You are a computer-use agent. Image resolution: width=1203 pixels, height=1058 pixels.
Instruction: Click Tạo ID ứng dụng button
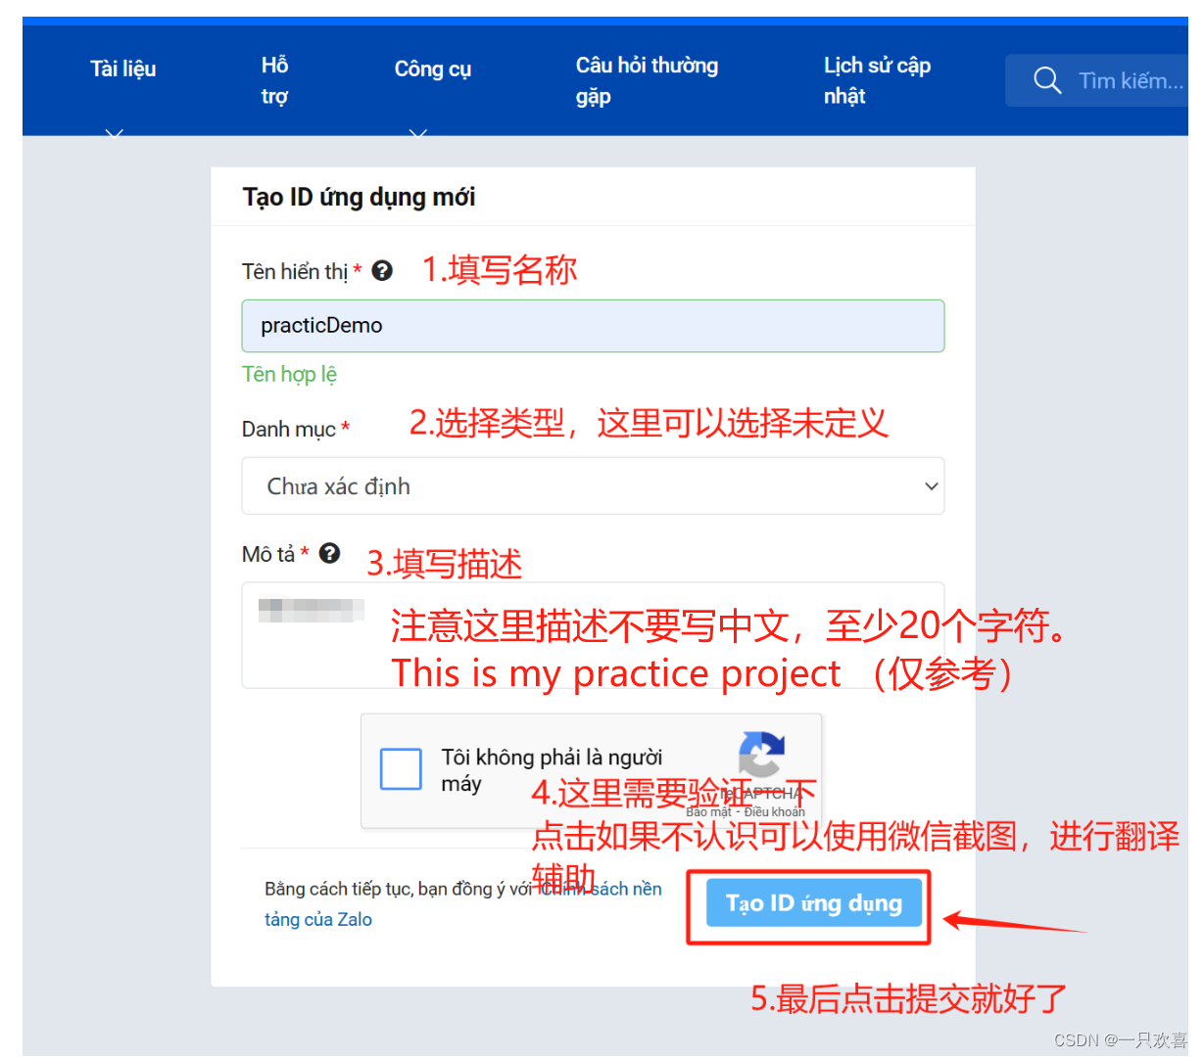click(813, 903)
